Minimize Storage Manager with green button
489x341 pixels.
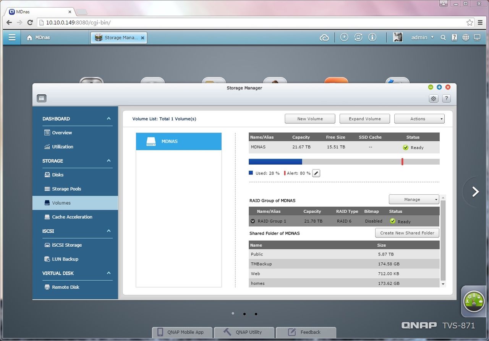[x=431, y=87]
